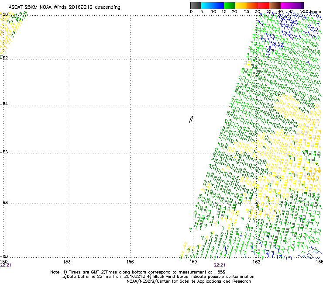This screenshot has width=323, height=284.
Task: Click the longitude label '162' on the bottom axis
Action: 257,262
